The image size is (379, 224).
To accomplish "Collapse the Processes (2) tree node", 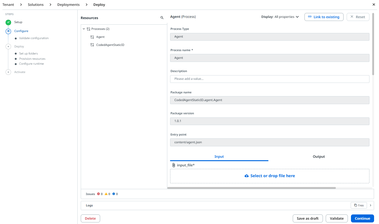I will click(84, 29).
